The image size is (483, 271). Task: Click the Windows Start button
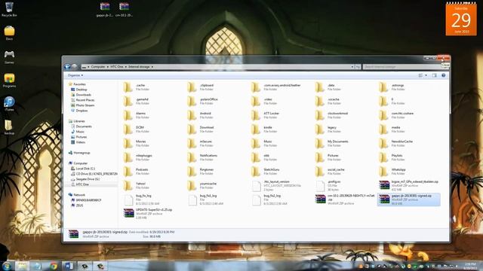7,266
